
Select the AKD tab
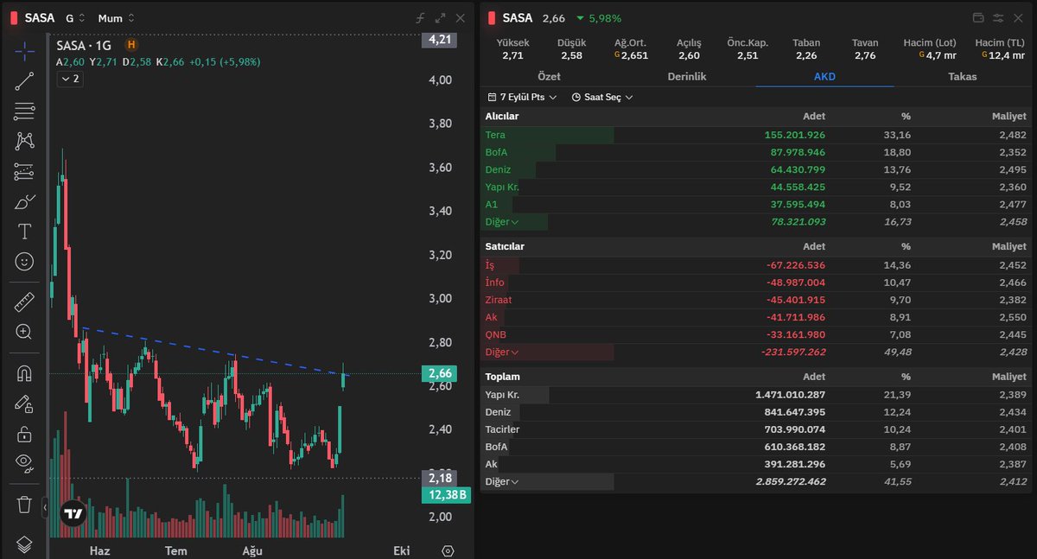(x=824, y=77)
